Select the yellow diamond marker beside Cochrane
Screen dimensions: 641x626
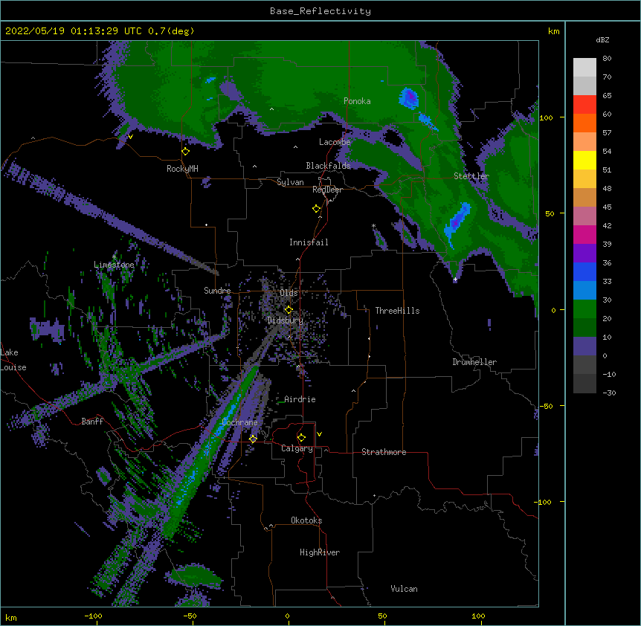tap(253, 439)
